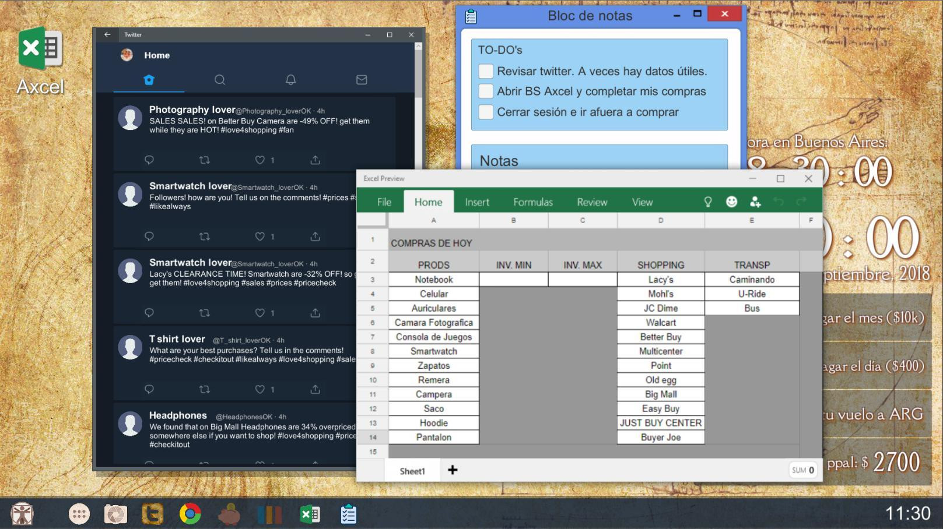This screenshot has height=529, width=943.
Task: Go back with Twitter window arrow
Action: 107,34
